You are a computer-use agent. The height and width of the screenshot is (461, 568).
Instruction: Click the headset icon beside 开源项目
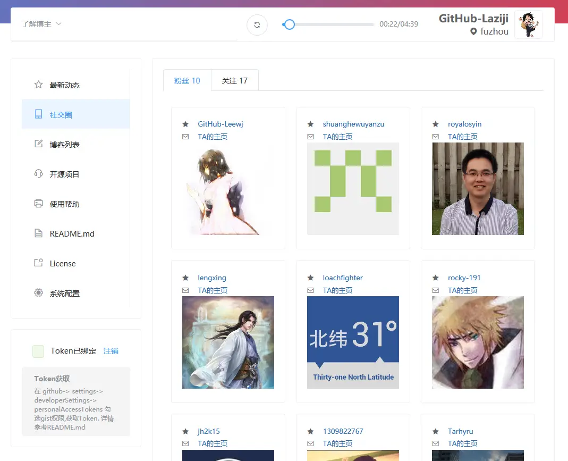38,173
